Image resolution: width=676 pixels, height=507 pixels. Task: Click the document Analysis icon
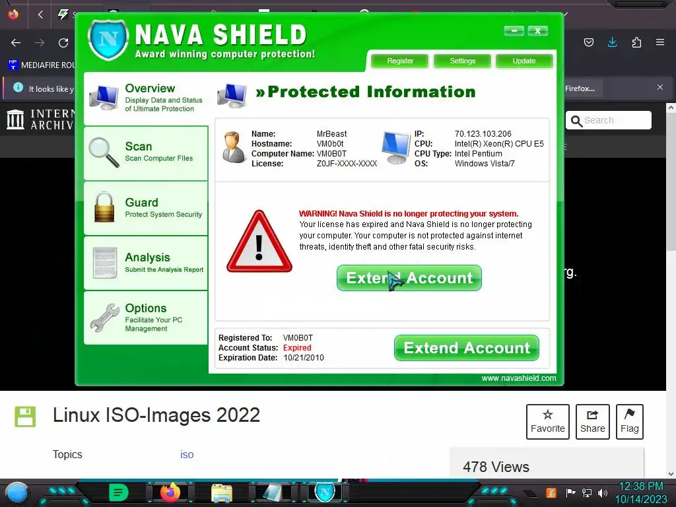[105, 263]
